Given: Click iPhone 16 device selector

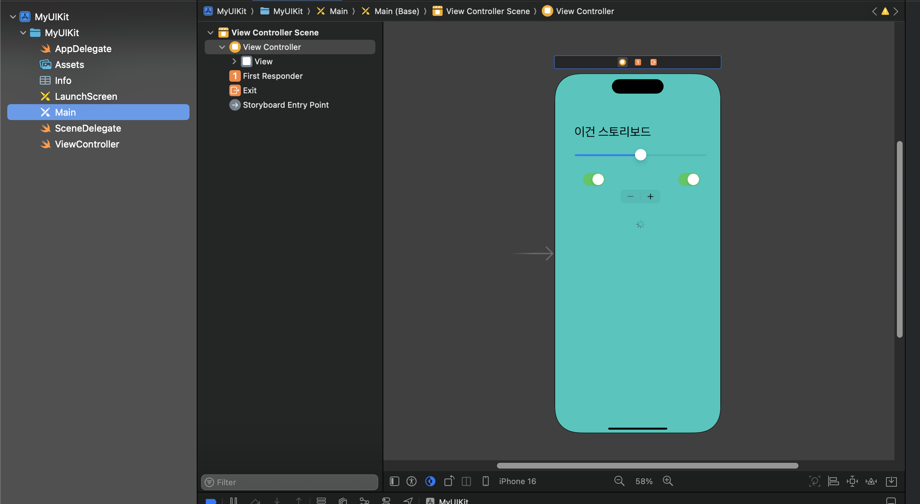Looking at the screenshot, I should click(x=517, y=481).
